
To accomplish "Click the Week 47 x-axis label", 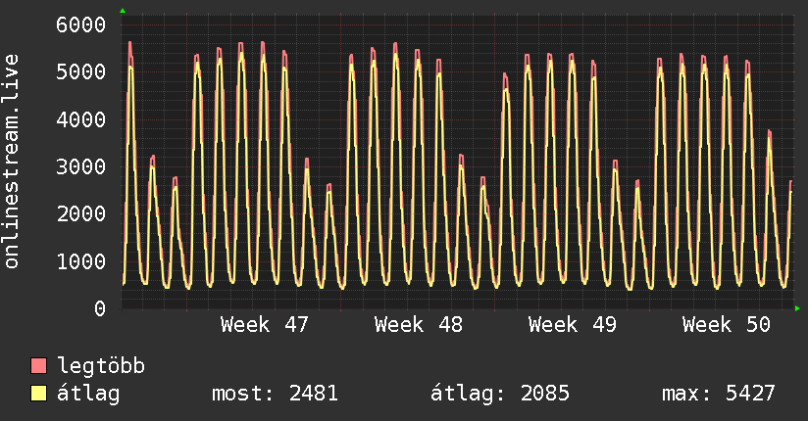I will click(x=265, y=325).
